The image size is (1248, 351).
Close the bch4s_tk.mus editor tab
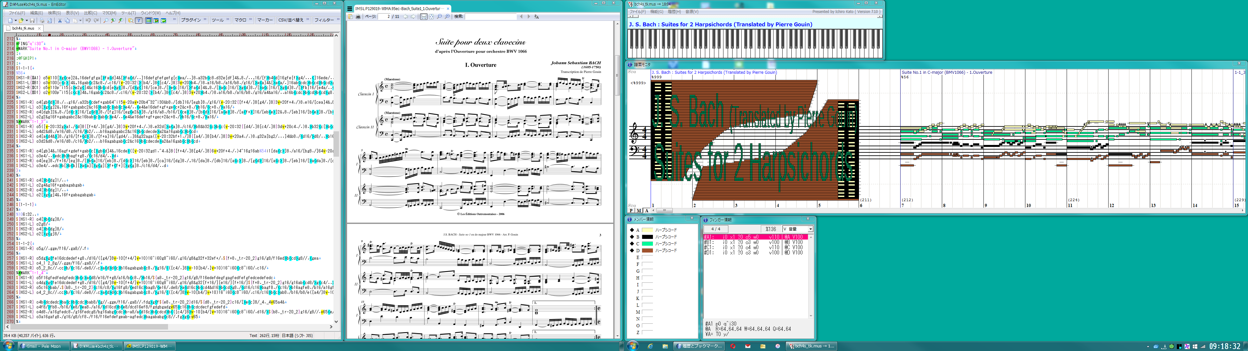(39, 28)
